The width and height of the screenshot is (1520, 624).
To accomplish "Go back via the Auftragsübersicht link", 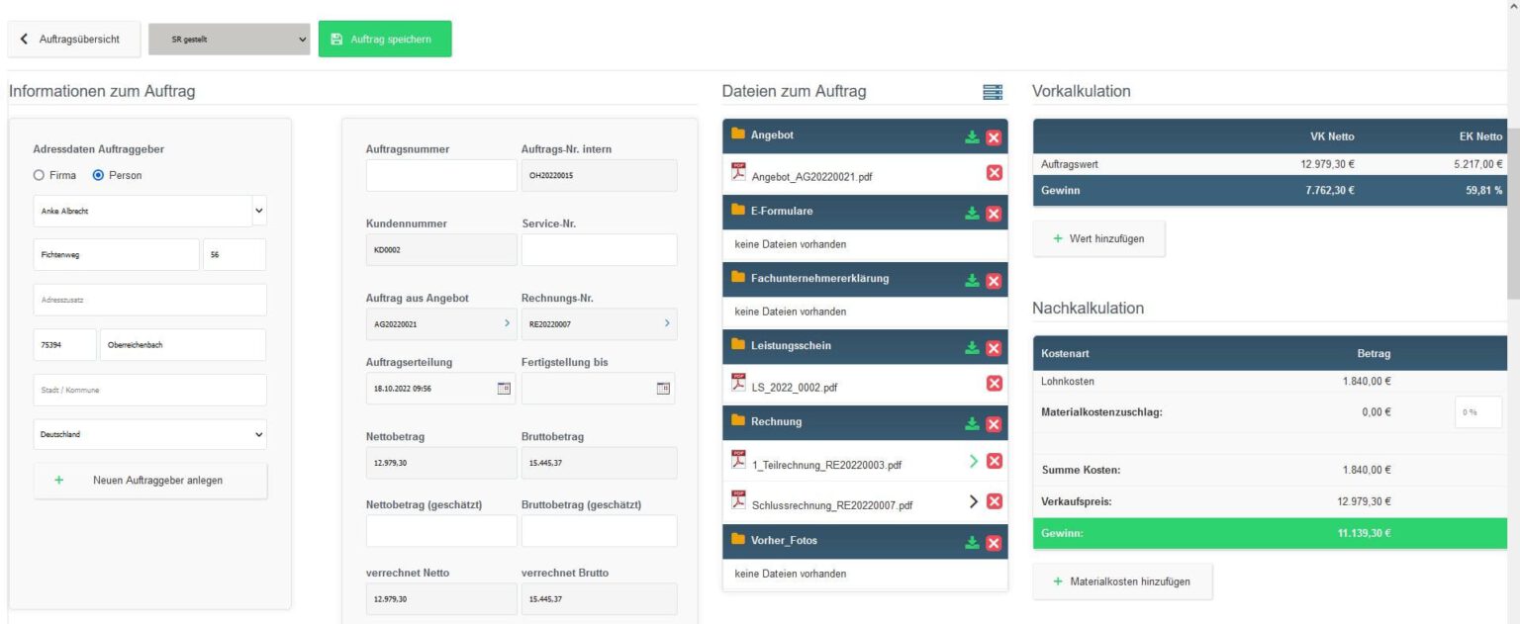I will point(74,38).
